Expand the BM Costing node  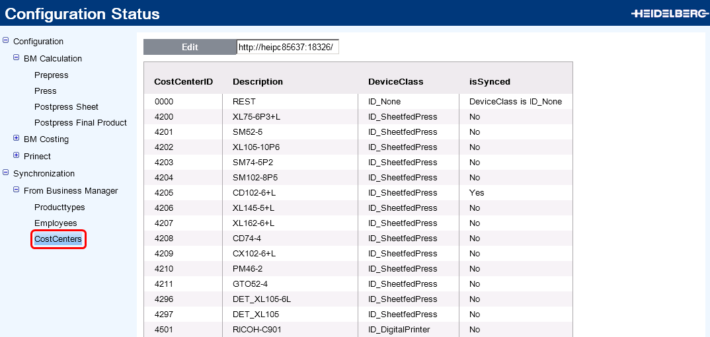pos(17,139)
